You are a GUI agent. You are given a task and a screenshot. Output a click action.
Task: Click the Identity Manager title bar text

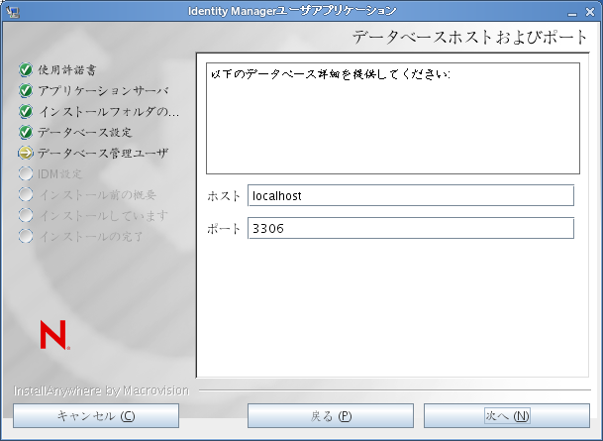(x=292, y=11)
